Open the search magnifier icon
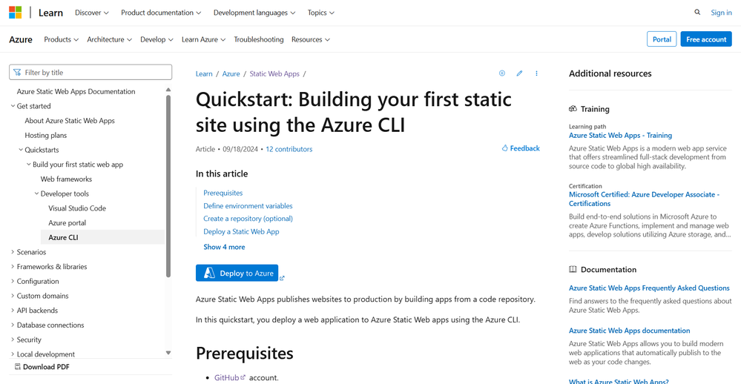Screen dimensions: 741x384 pyautogui.click(x=697, y=13)
